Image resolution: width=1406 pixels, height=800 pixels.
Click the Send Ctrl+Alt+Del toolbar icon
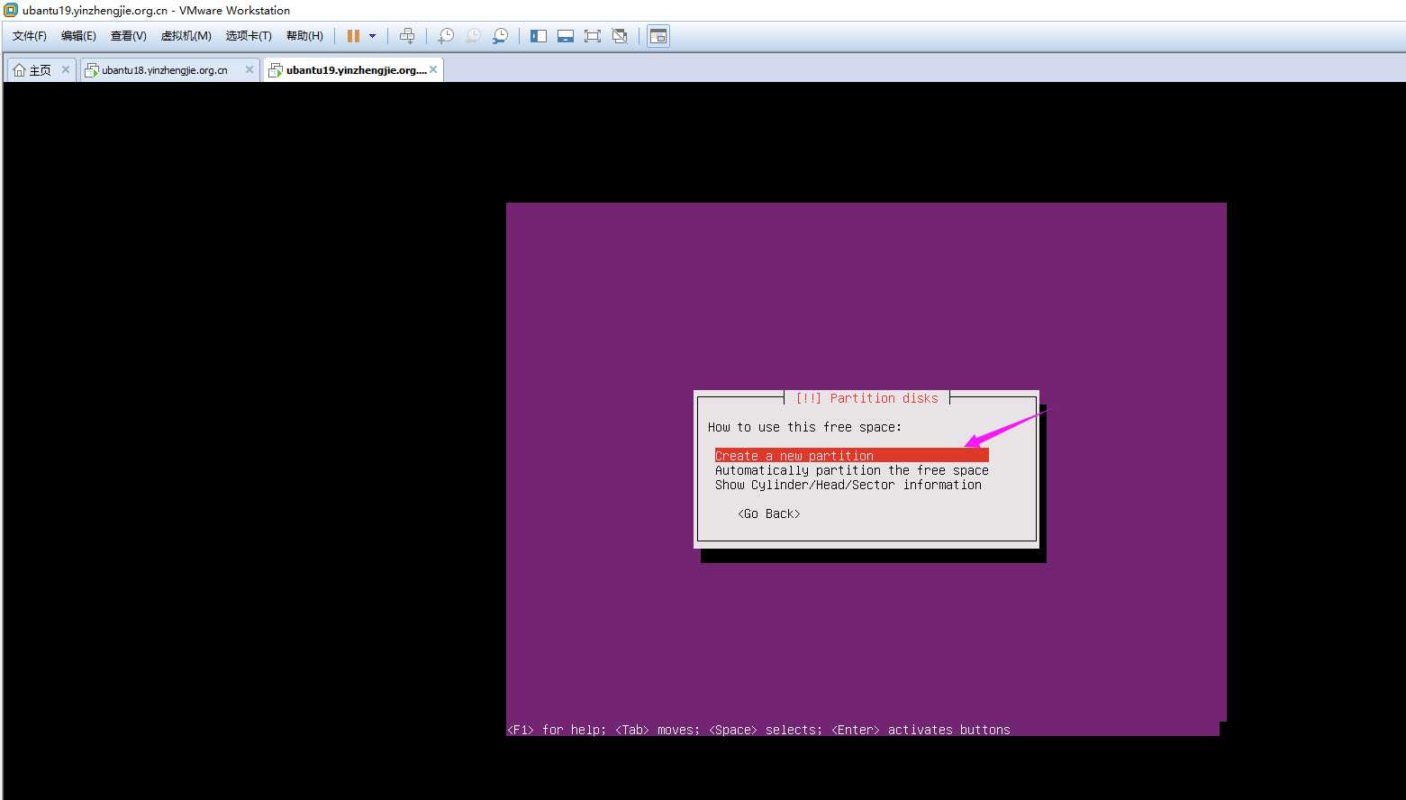click(x=407, y=36)
